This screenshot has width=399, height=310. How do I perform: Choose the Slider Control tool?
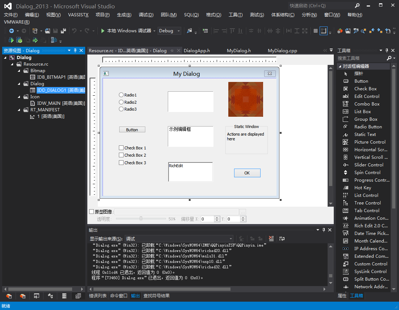369,165
